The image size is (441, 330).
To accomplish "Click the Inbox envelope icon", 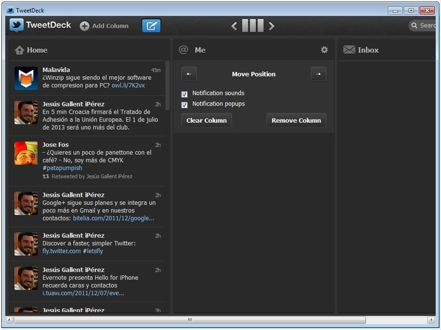I will (349, 50).
